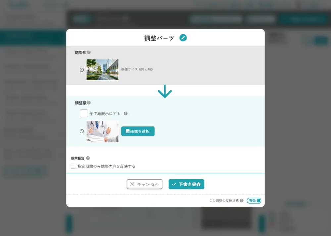Click the キャンセル button
Image resolution: width=331 pixels, height=236 pixels.
(x=144, y=184)
